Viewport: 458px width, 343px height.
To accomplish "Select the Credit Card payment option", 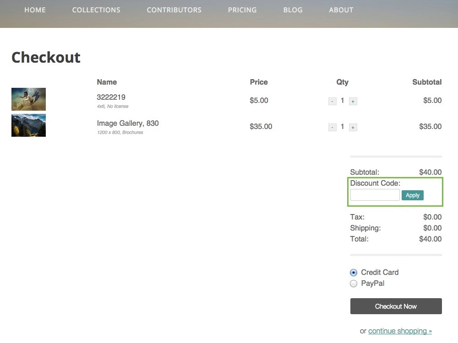I will 354,272.
